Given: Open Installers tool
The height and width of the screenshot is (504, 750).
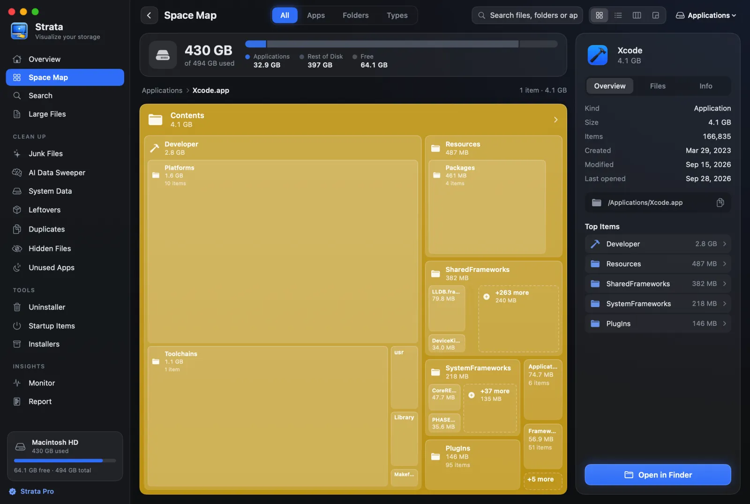Looking at the screenshot, I should [65, 344].
